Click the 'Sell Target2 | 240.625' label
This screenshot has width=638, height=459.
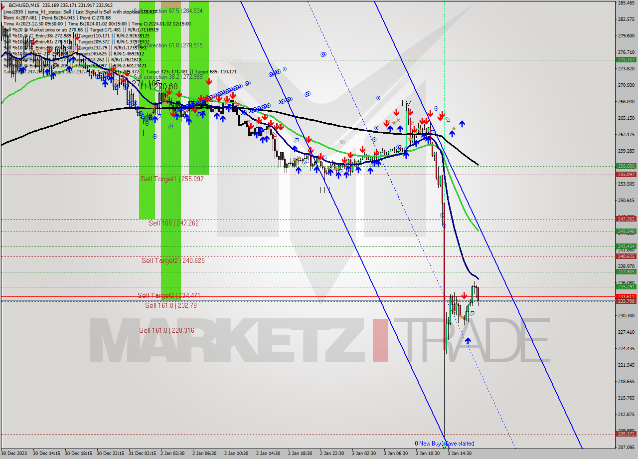click(x=173, y=260)
